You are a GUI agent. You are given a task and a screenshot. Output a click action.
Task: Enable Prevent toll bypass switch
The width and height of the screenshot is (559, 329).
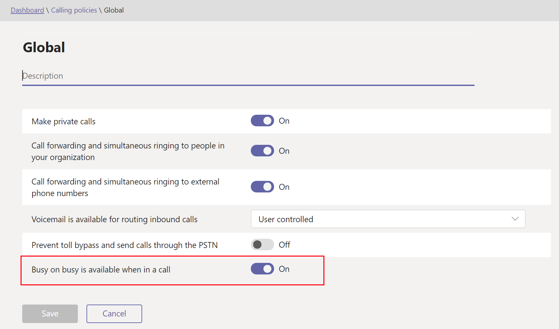pyautogui.click(x=262, y=245)
